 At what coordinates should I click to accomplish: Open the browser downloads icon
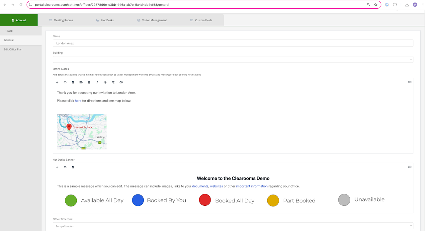(407, 5)
